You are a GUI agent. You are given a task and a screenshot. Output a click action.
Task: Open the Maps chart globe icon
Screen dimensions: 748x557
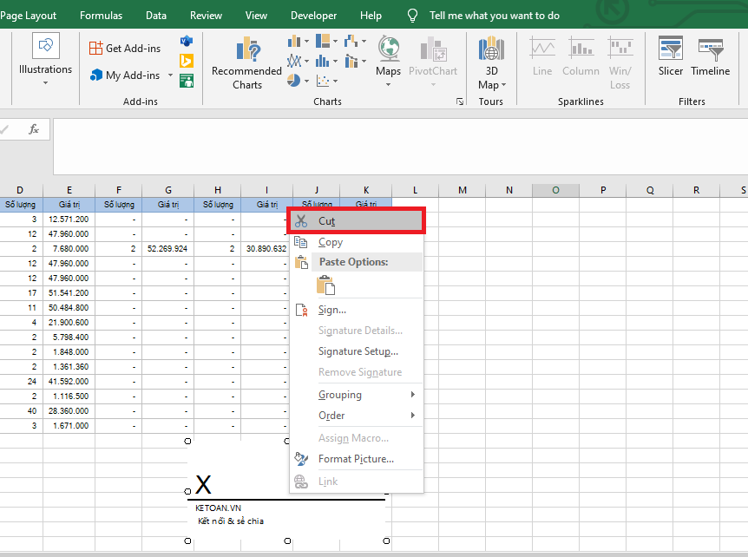pyautogui.click(x=388, y=49)
